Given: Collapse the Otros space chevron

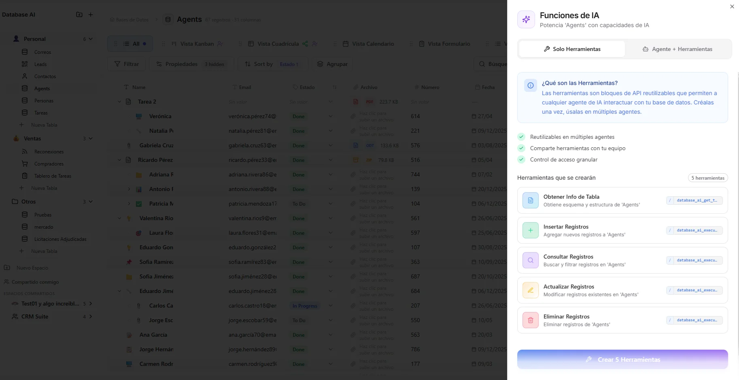Looking at the screenshot, I should click(x=91, y=202).
